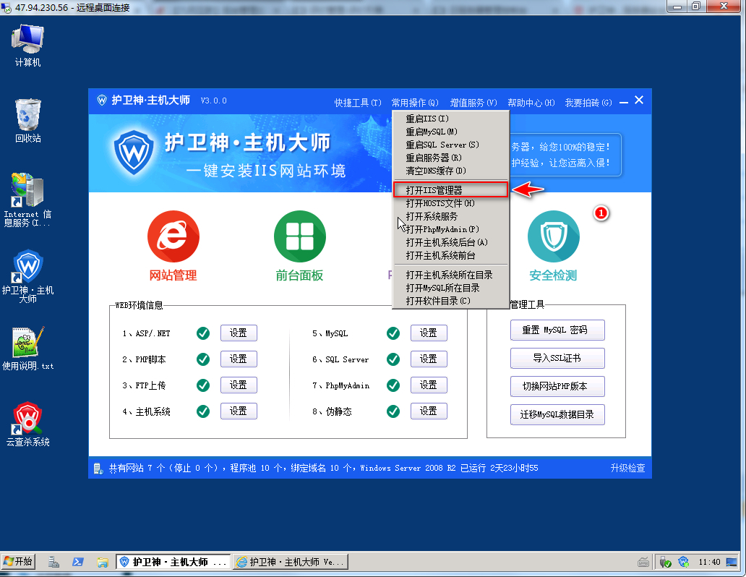Choose 重启MySQL(M) menu entry
The width and height of the screenshot is (746, 577).
click(x=432, y=132)
